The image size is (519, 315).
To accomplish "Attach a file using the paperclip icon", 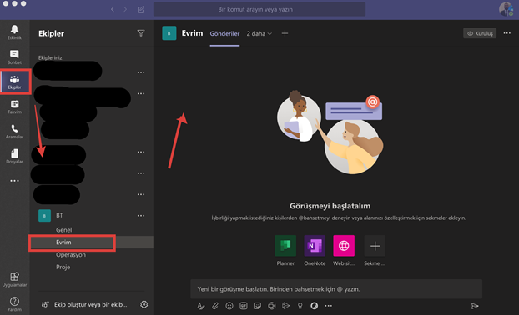I will click(215, 306).
